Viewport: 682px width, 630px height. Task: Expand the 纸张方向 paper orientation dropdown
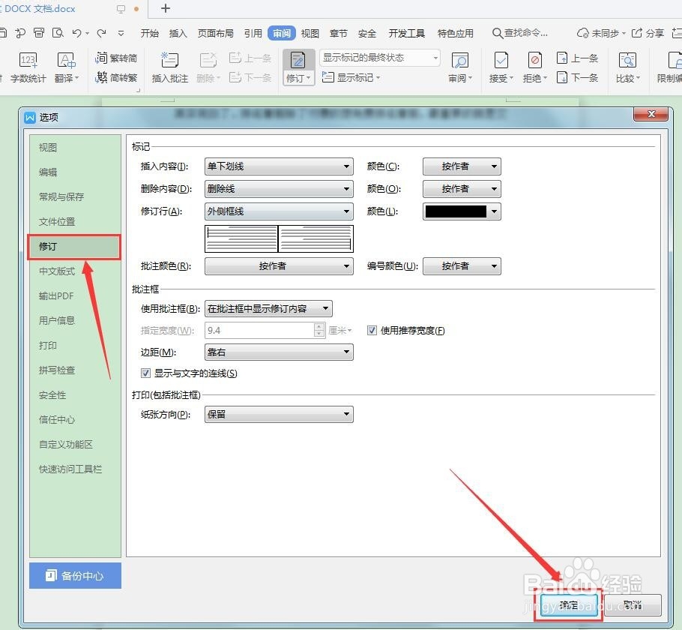point(346,414)
